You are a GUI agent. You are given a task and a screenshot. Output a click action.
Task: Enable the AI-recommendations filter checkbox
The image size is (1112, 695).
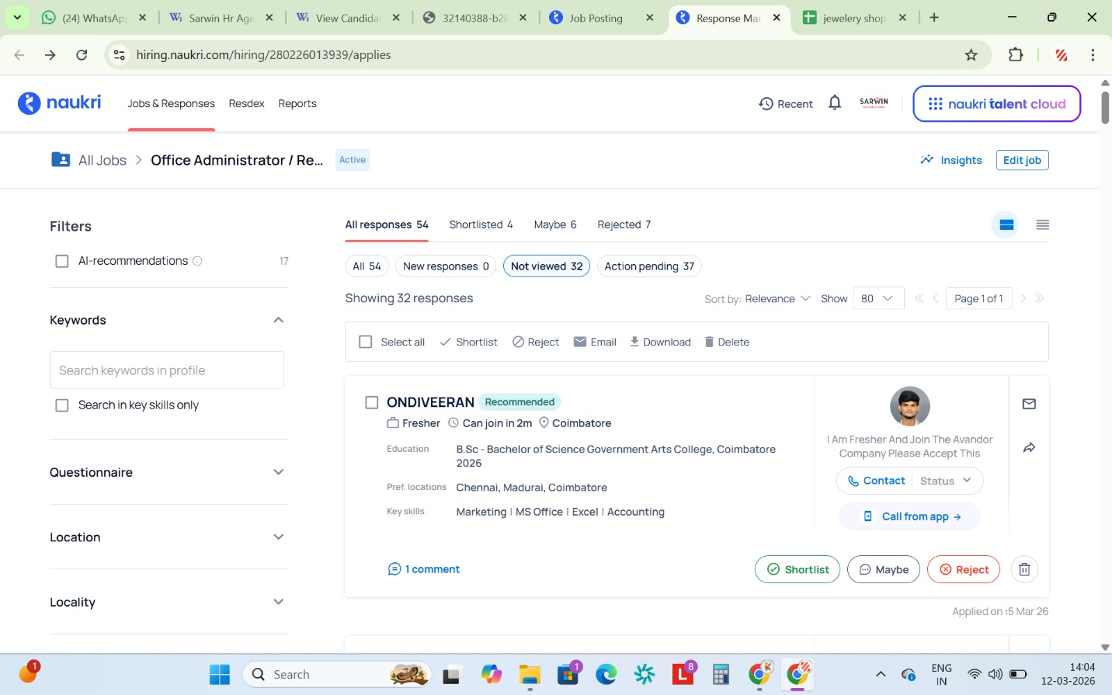(62, 261)
